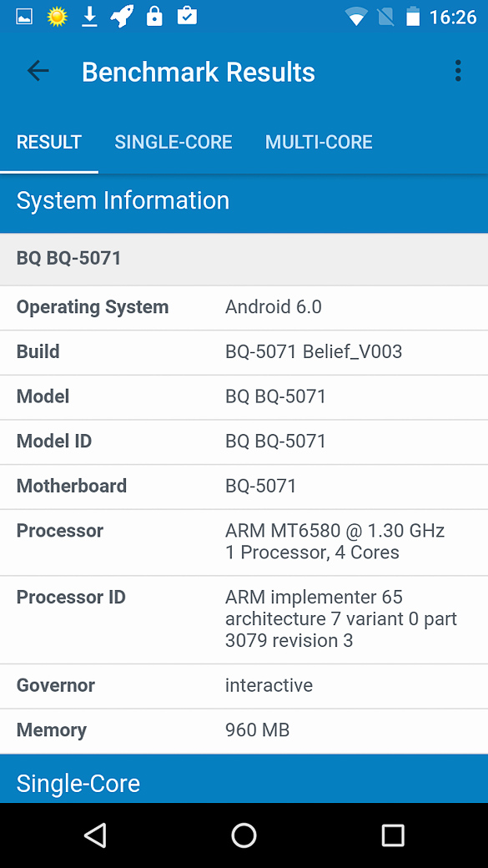Select the Processor row
This screenshot has width=488, height=868.
[244, 542]
